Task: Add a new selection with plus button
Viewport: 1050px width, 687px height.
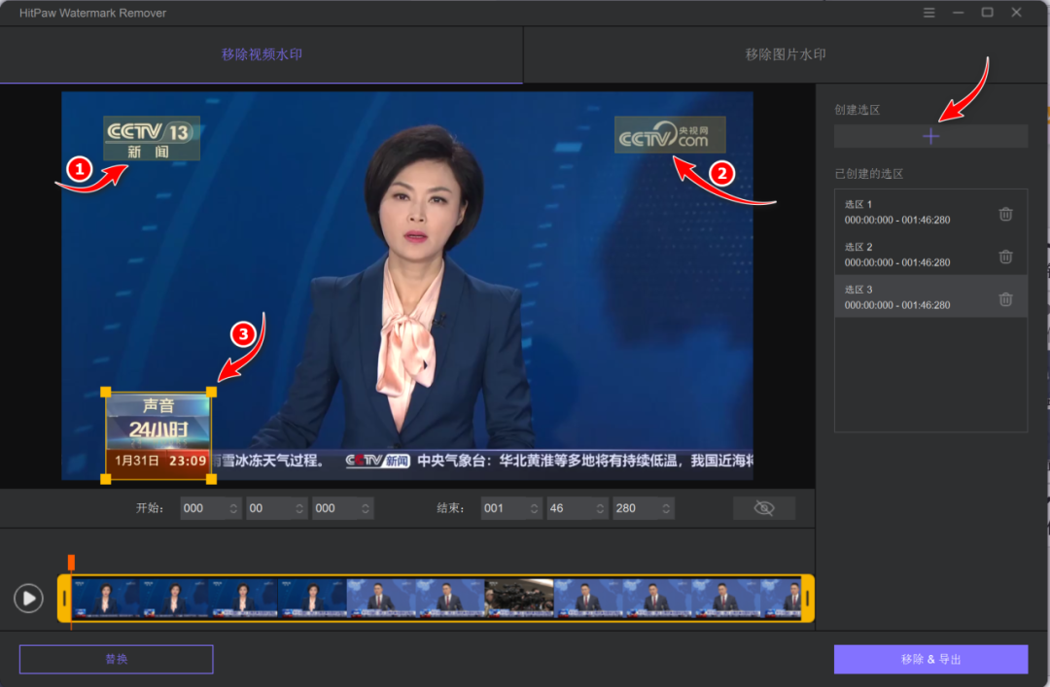Action: pyautogui.click(x=930, y=137)
